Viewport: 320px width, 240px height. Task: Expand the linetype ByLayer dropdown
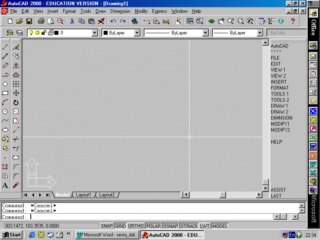[205, 33]
